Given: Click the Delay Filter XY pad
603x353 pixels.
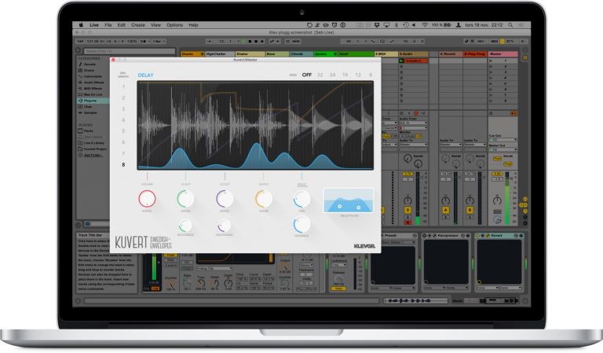Looking at the screenshot, I should 349,200.
